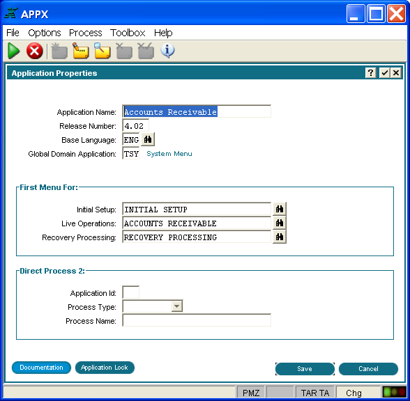This screenshot has width=410, height=401.
Task: Click the blue info bubble icon
Action: [x=167, y=51]
